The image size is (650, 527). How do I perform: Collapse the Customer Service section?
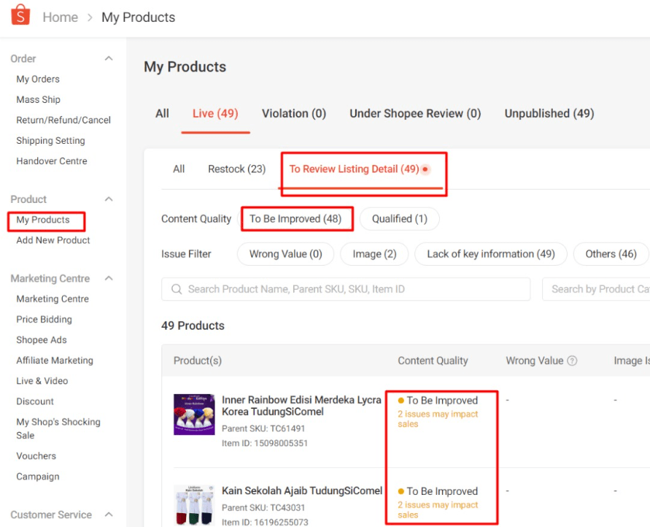click(109, 515)
